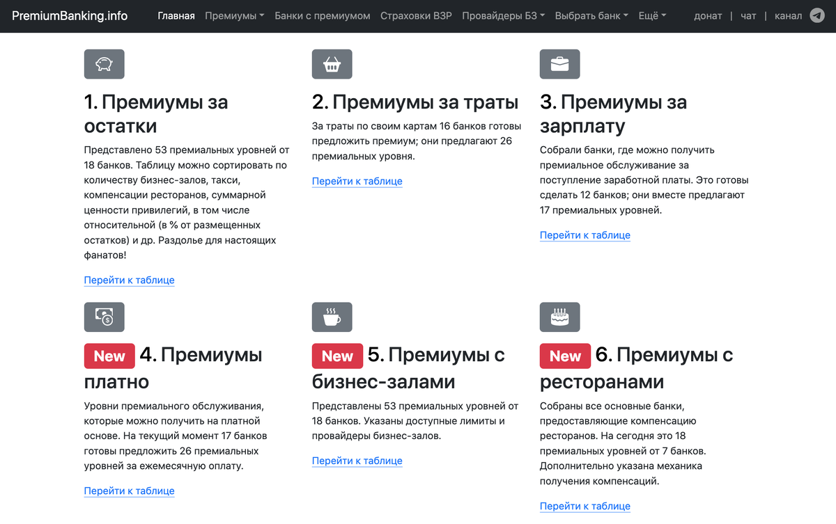
Task: Open the 'Премиумы' dropdown menu
Action: click(x=234, y=15)
